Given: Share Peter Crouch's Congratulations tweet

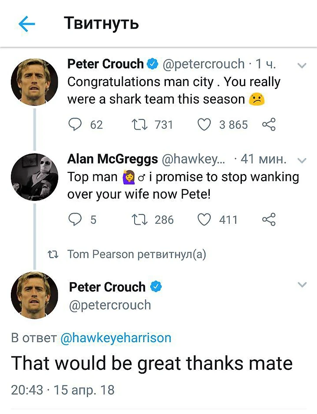Looking at the screenshot, I should point(269,125).
